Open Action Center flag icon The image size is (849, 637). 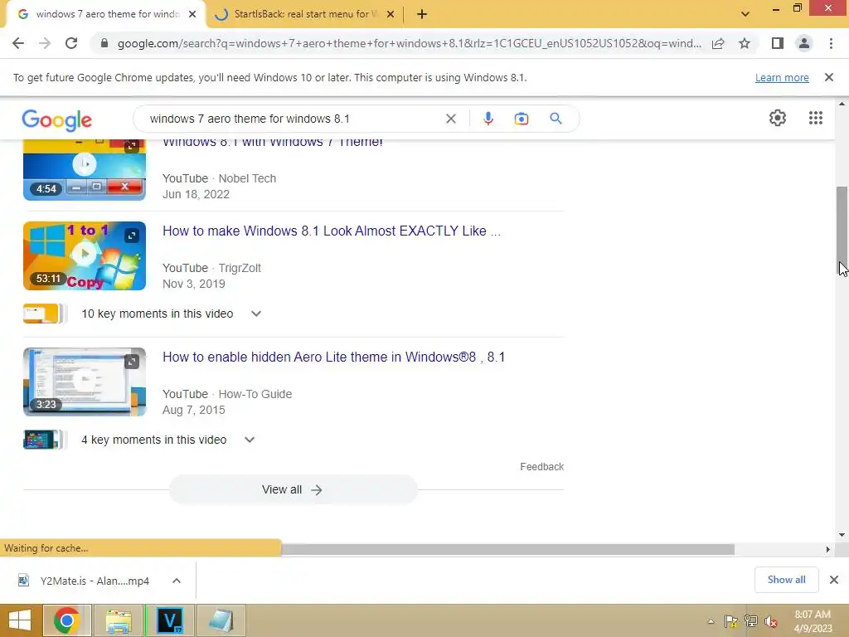click(x=731, y=621)
